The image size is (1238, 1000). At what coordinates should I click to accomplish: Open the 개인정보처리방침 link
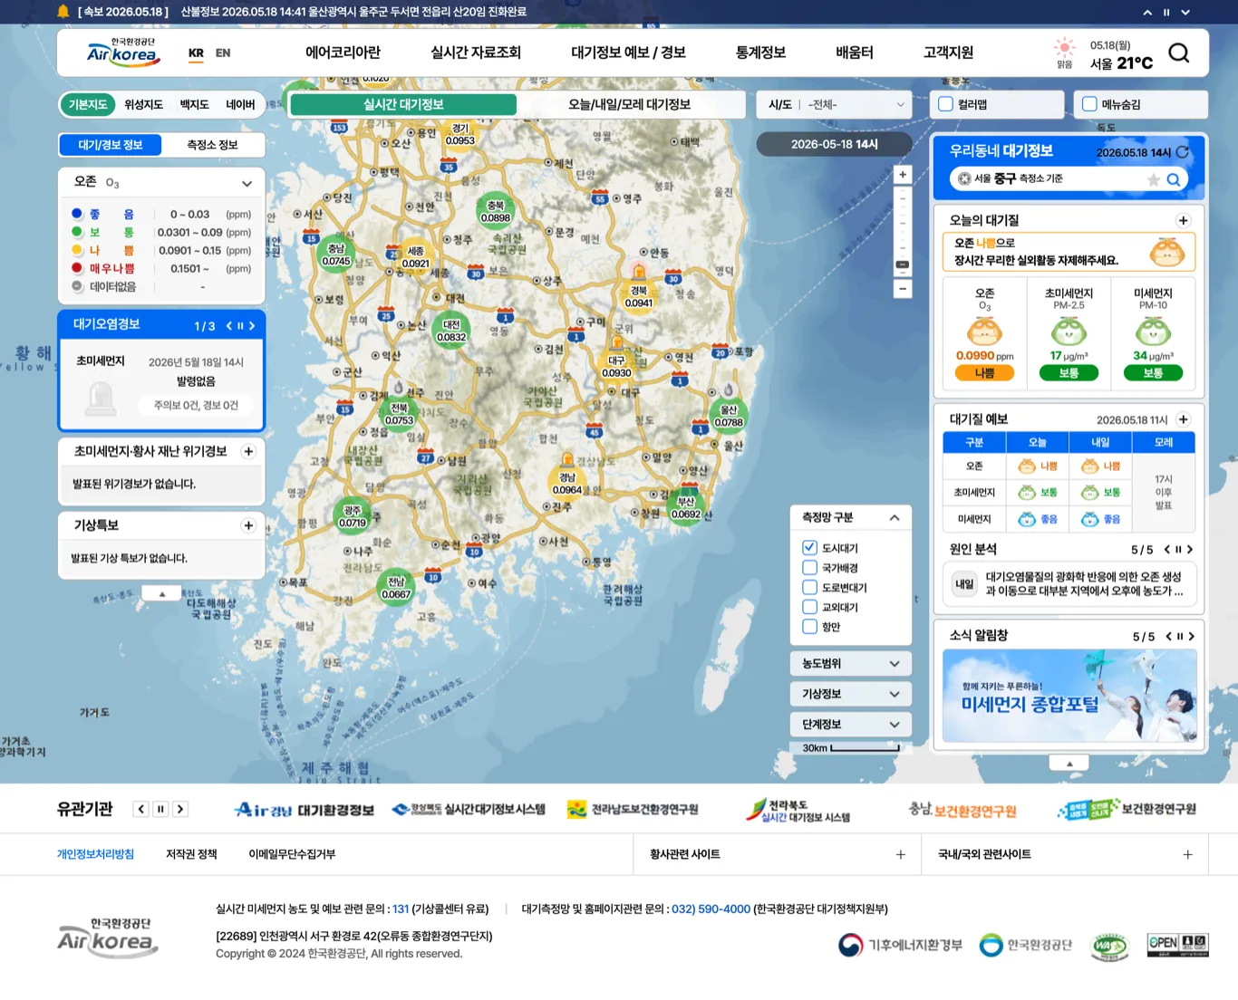[x=95, y=854]
